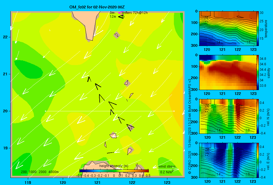Click the 'vel. E (m/s)' axis label
Screen dimensions: 273x185
pyautogui.click(x=268, y=161)
